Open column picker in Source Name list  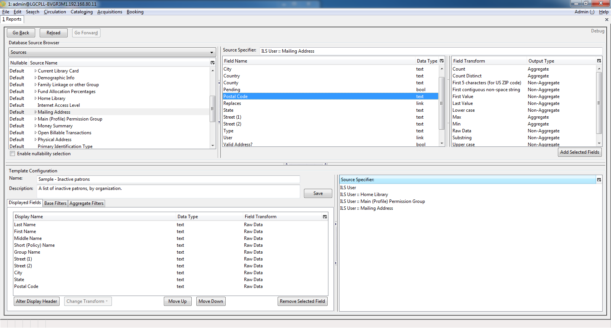[213, 63]
